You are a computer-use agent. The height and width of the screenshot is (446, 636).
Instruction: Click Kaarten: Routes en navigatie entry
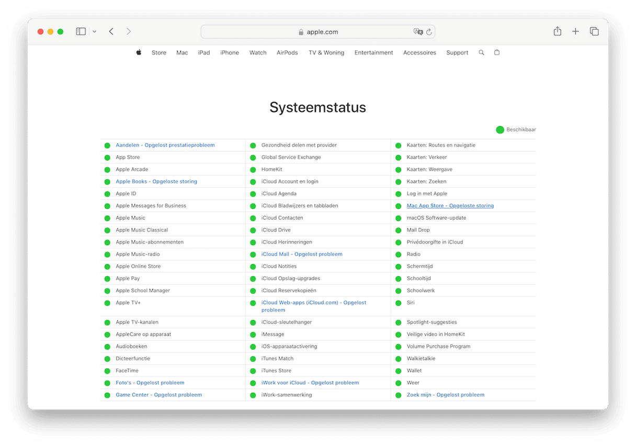[x=441, y=145]
